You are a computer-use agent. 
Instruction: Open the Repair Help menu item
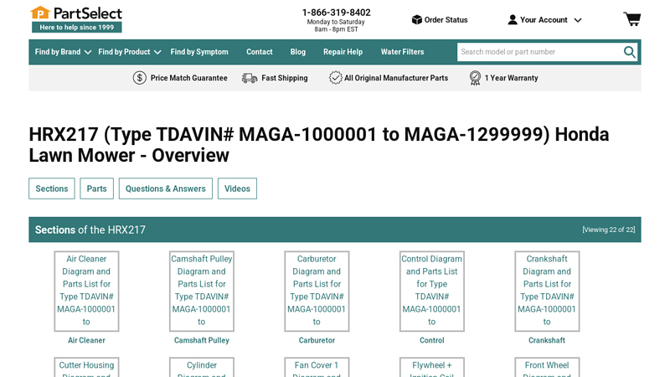[343, 52]
